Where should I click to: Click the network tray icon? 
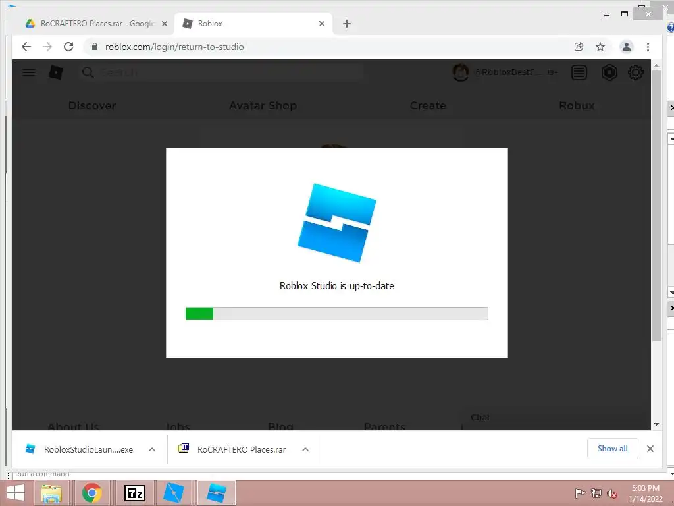click(596, 493)
